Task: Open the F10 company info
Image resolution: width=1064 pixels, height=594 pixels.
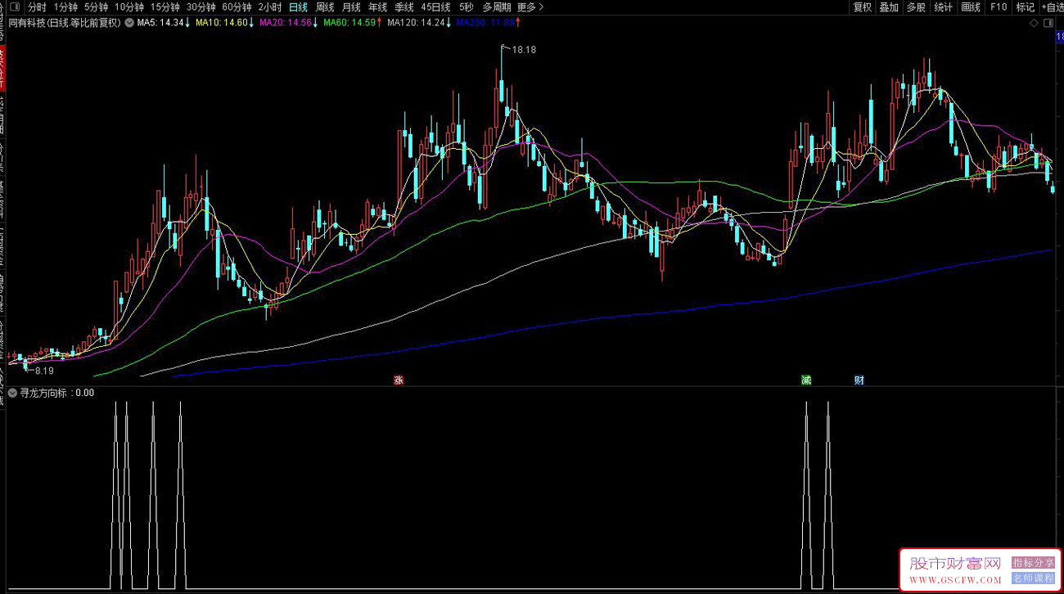Action: [x=999, y=7]
